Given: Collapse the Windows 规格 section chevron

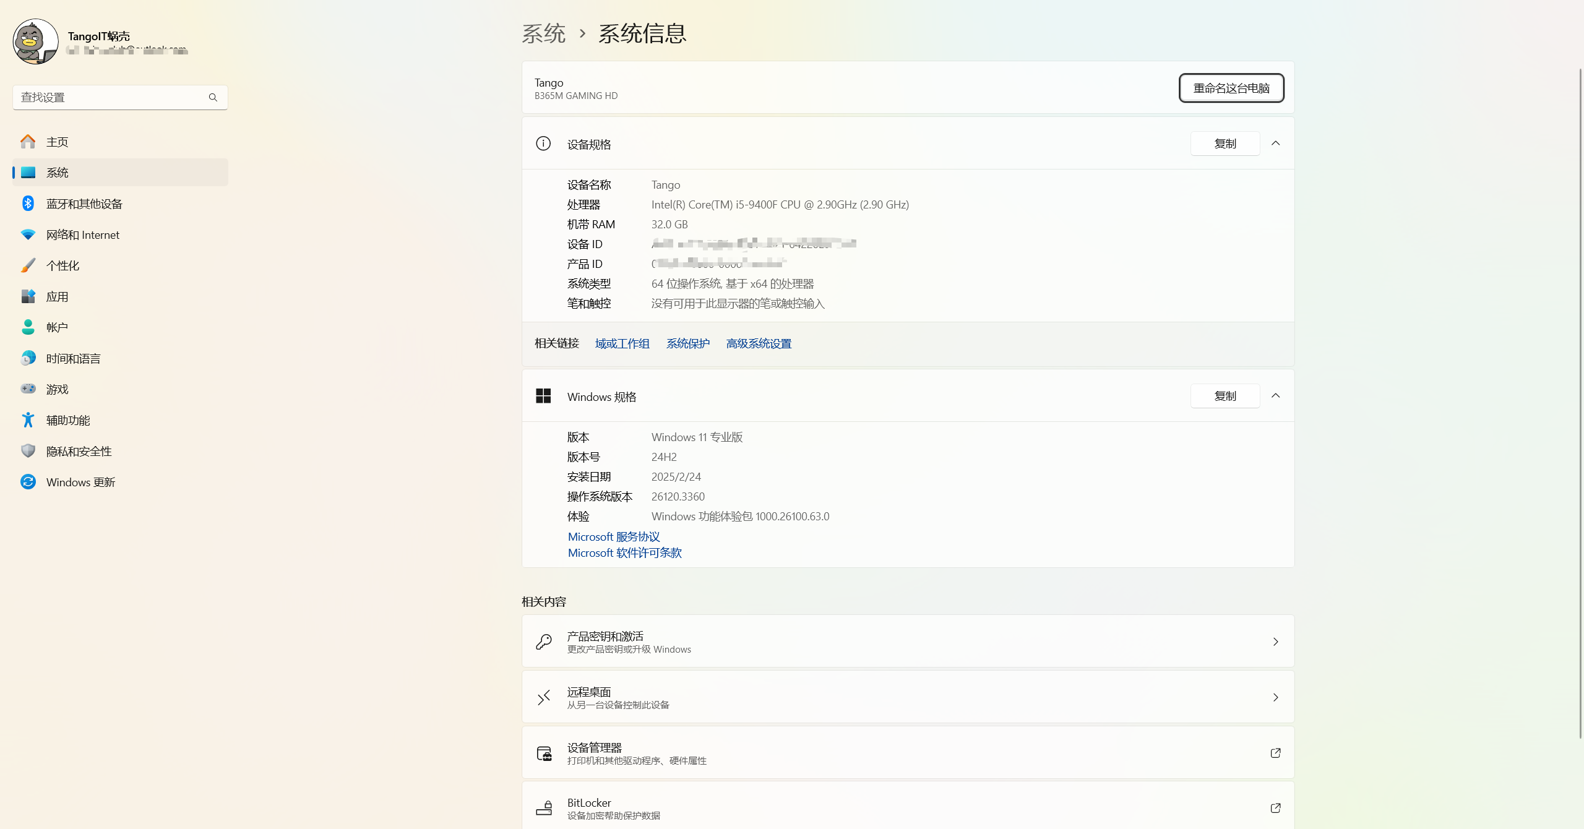Looking at the screenshot, I should 1275,396.
